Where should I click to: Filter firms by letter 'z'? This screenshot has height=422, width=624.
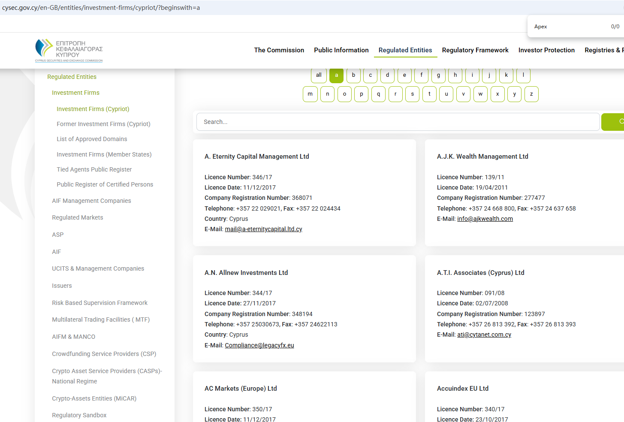(x=531, y=94)
